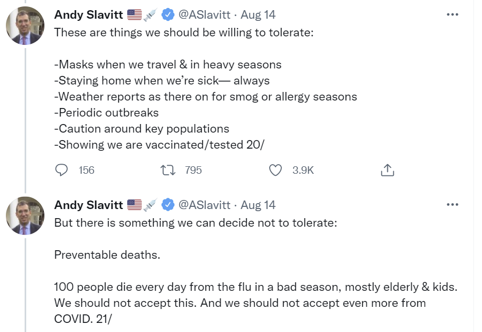
Task: Open the more options menu on the first tweet
Action: 453,14
